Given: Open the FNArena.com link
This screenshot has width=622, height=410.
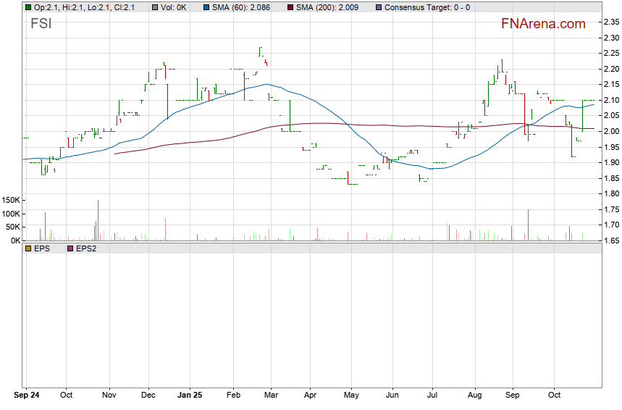Looking at the screenshot, I should 543,24.
